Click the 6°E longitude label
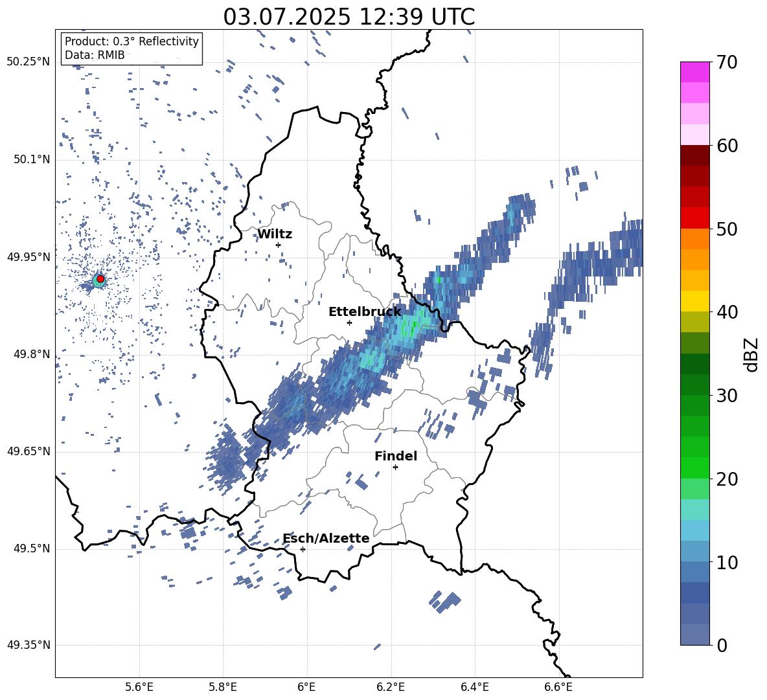This screenshot has width=767, height=700. [306, 687]
